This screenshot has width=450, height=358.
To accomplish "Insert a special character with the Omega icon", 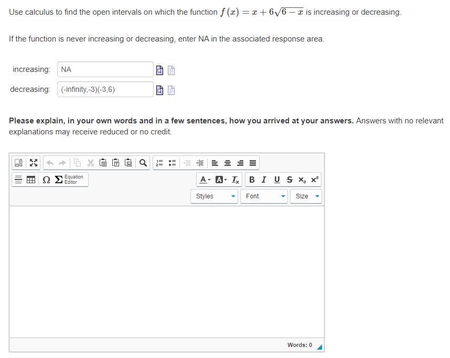I will pyautogui.click(x=46, y=179).
